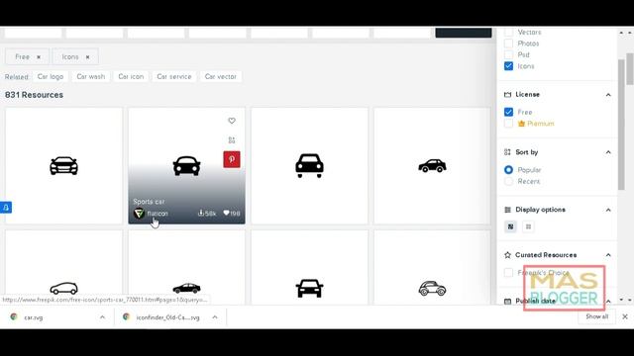Close the downloads bar
Viewport: 634px width, 356px height.
(625, 316)
